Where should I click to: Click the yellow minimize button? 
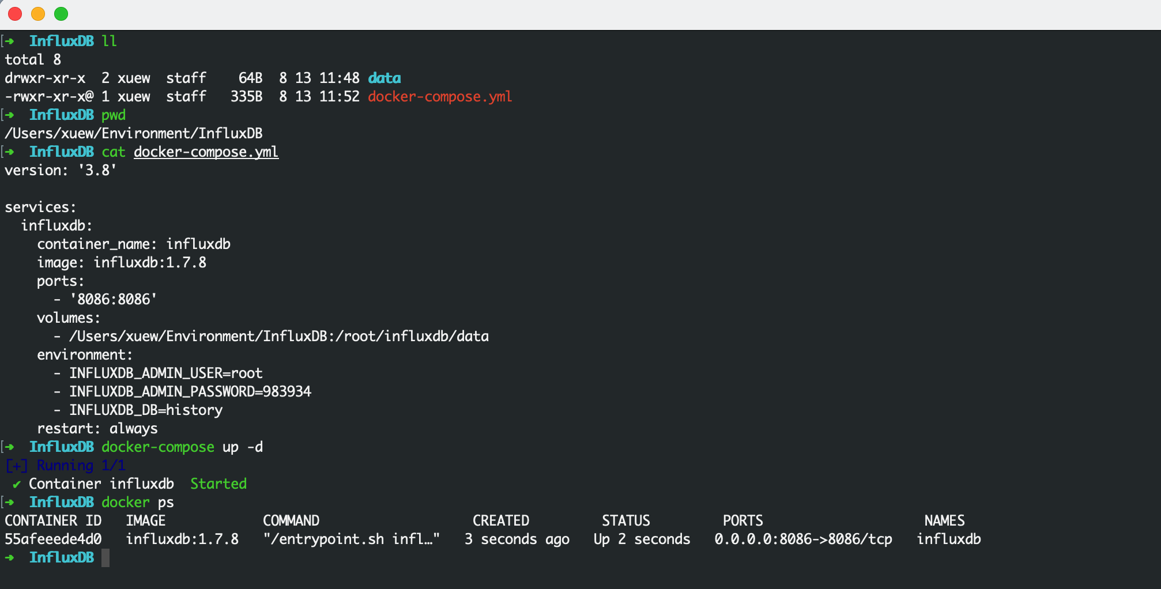(x=38, y=14)
